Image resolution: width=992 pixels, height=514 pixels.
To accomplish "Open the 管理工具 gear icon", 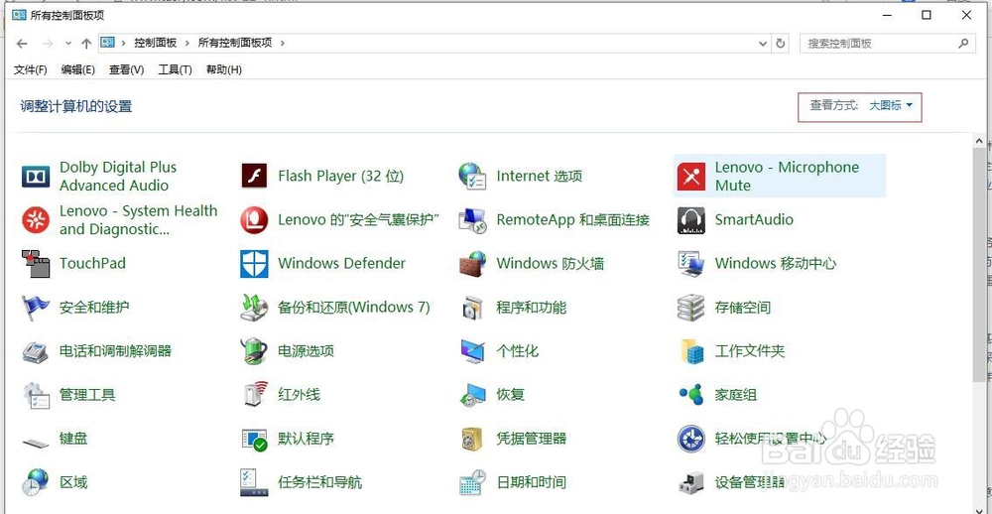I will coord(36,395).
